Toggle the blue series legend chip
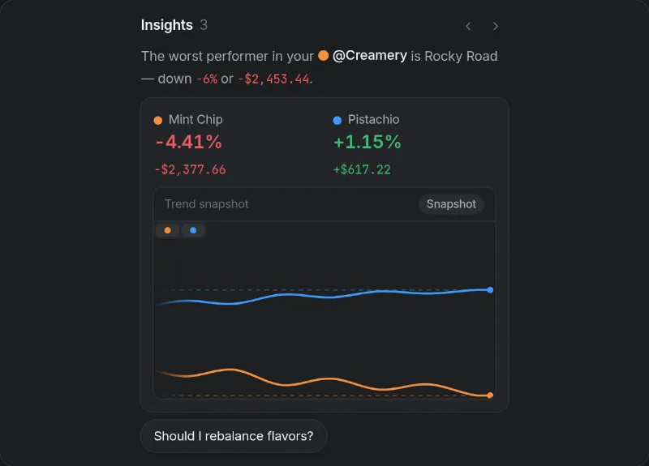The height and width of the screenshot is (466, 649). pyautogui.click(x=193, y=230)
